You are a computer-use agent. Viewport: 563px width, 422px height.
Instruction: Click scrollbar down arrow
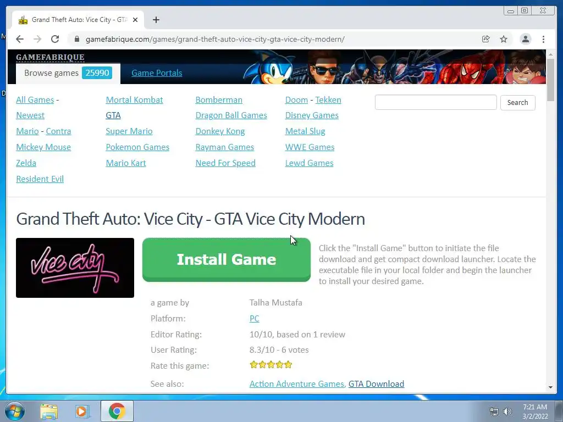[x=550, y=387]
